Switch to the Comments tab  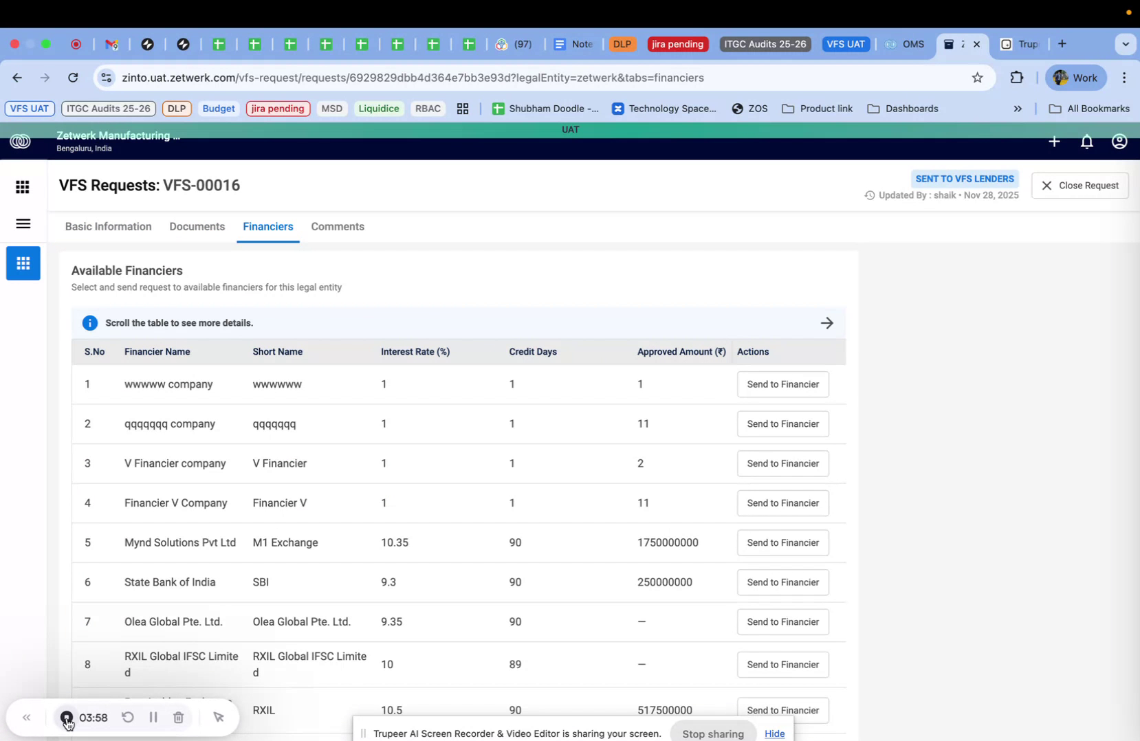[338, 227]
